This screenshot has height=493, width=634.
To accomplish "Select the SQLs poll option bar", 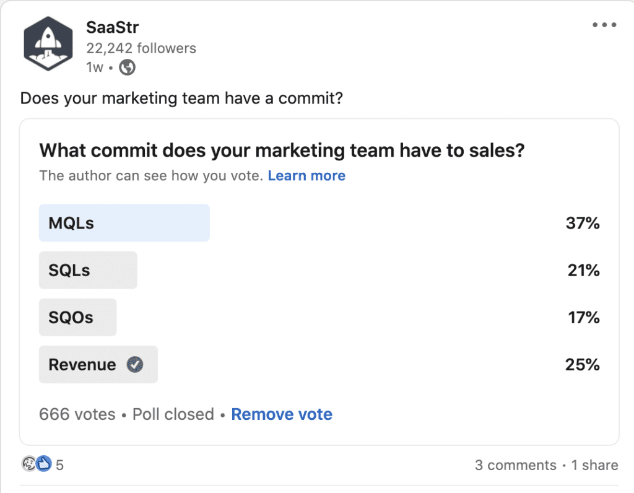I will [x=87, y=270].
